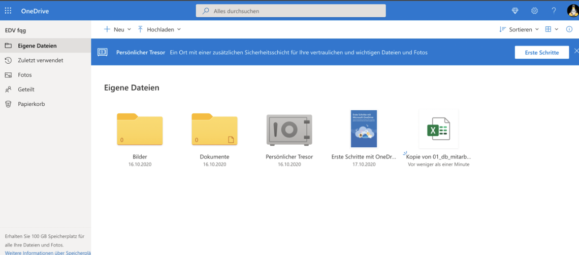The width and height of the screenshot is (579, 255).
Task: Click the search magnifier icon
Action: click(206, 11)
